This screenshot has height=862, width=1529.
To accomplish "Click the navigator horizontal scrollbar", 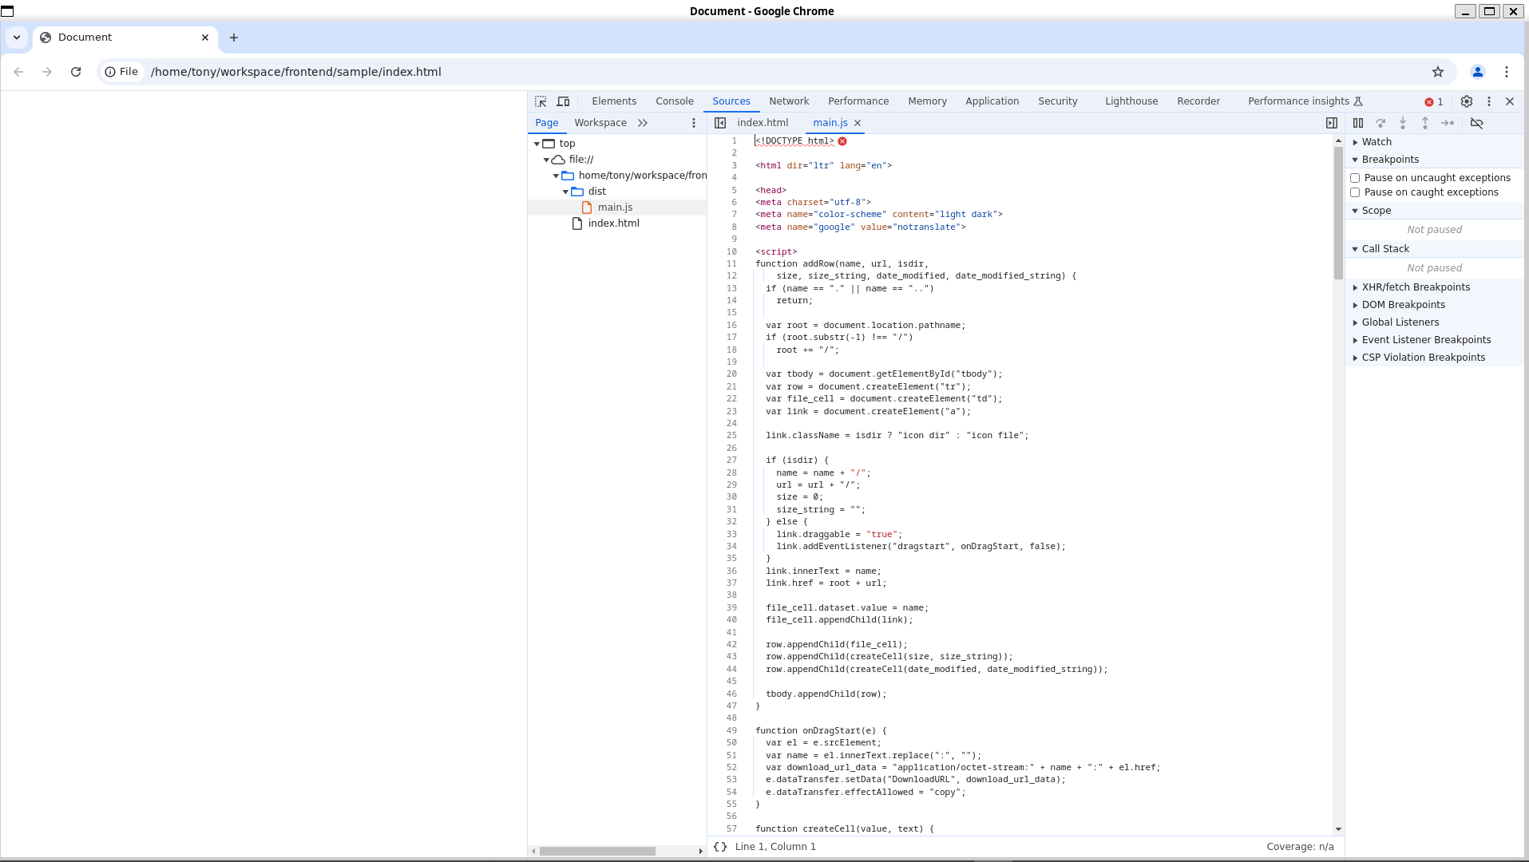I will click(597, 852).
